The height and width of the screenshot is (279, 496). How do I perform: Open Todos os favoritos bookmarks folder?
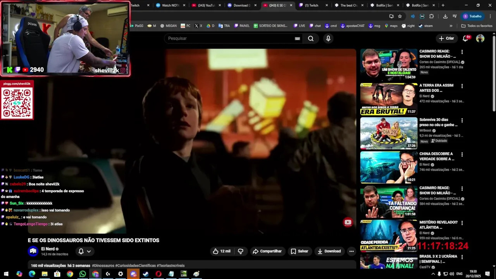(477, 26)
